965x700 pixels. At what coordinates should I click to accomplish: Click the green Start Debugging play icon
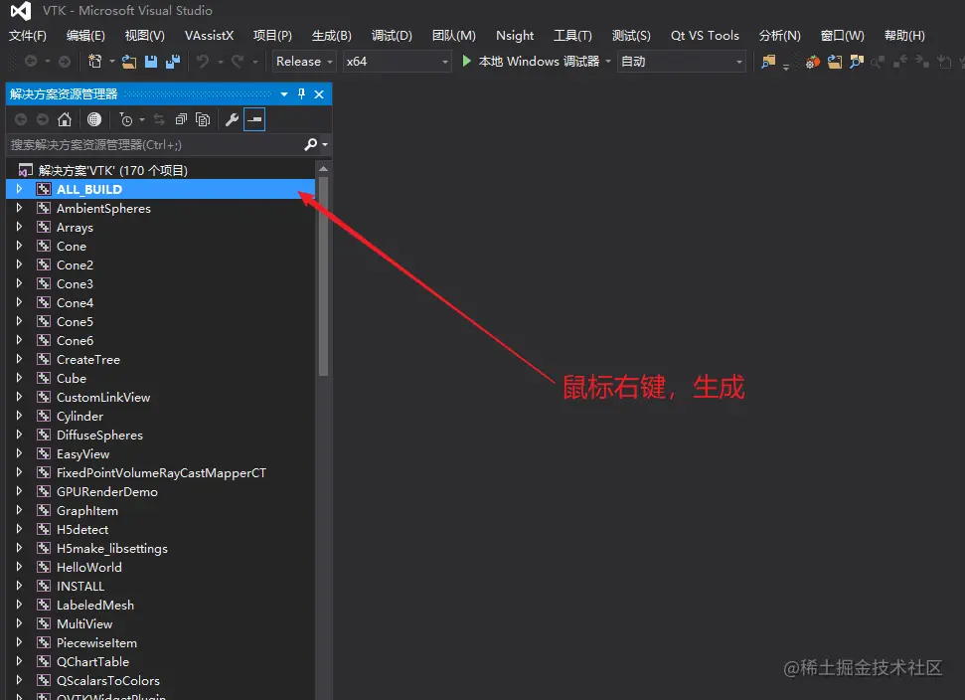click(466, 61)
